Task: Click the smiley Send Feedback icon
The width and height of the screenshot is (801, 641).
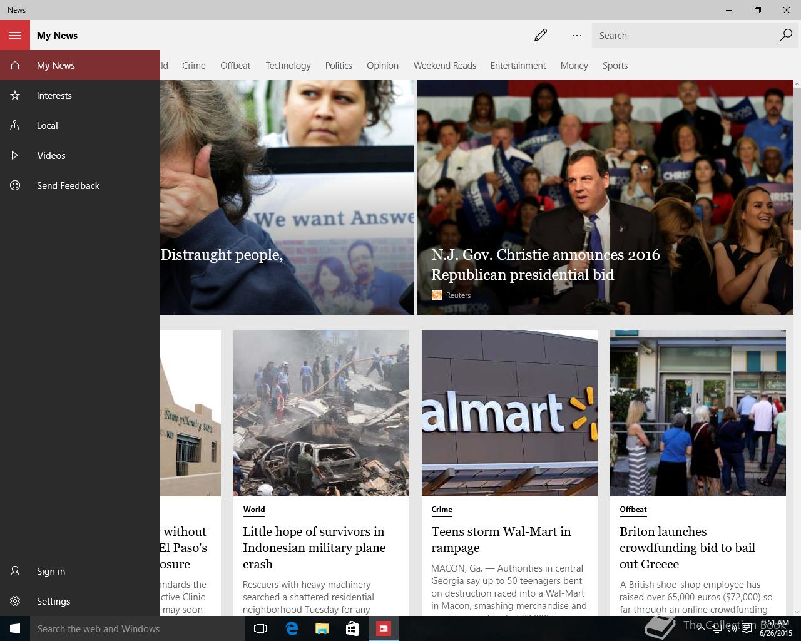Action: pos(15,185)
